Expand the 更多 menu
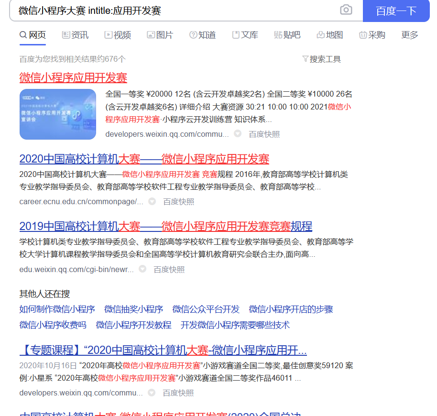 (x=409, y=35)
